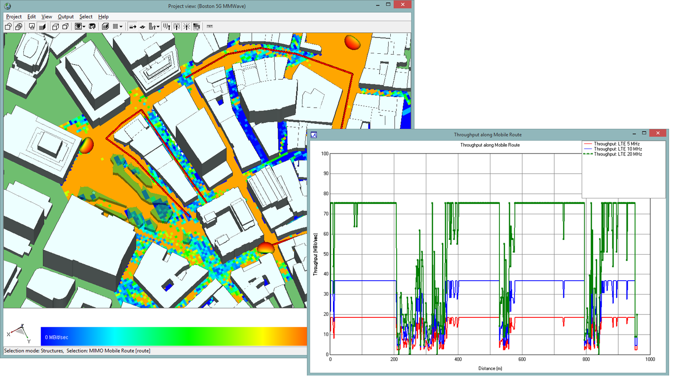Open the Output menu
Screen dimensions: 674x379
[x=66, y=17]
